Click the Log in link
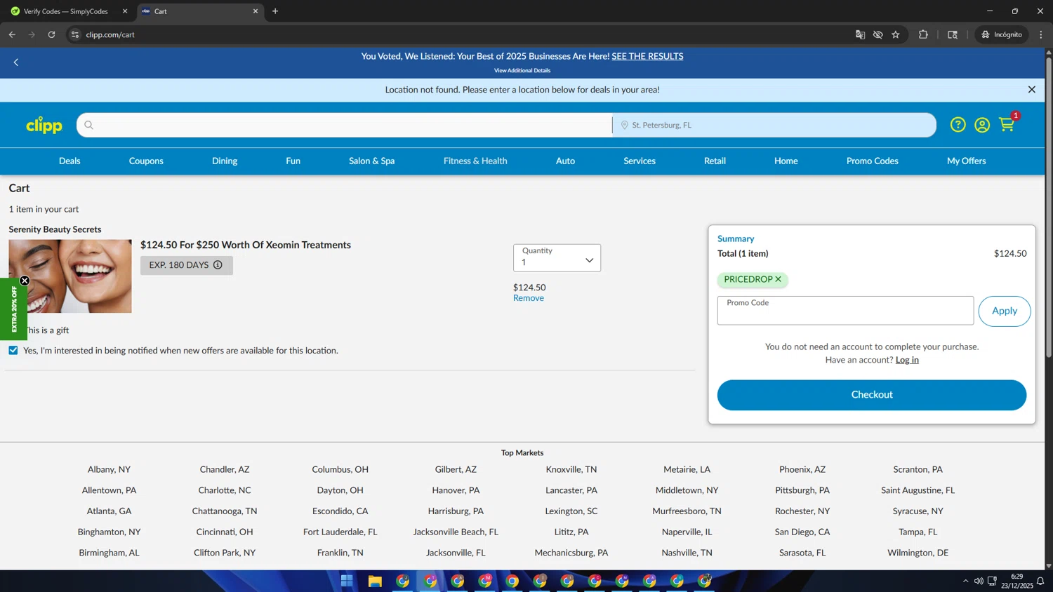This screenshot has width=1053, height=592. point(907,360)
